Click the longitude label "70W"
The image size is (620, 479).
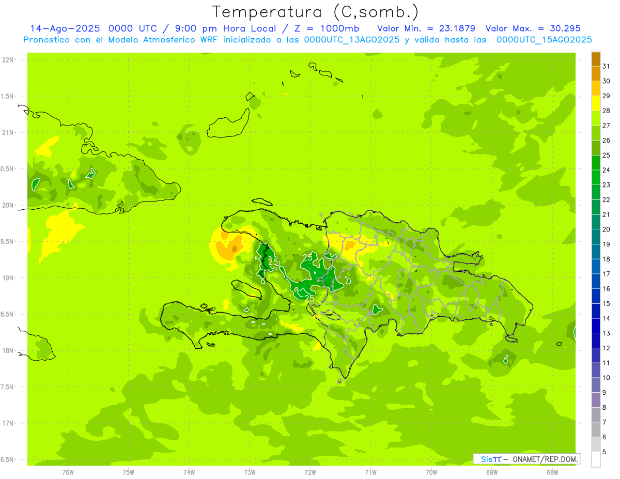[431, 472]
